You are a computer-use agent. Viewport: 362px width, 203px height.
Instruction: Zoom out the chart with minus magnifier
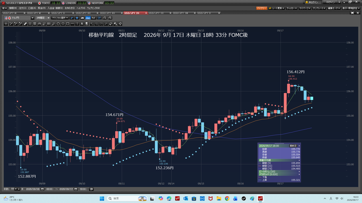[105, 18]
